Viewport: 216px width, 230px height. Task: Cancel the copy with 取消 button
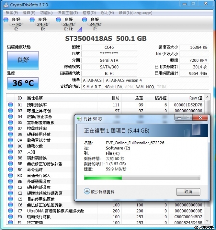[x=188, y=192]
